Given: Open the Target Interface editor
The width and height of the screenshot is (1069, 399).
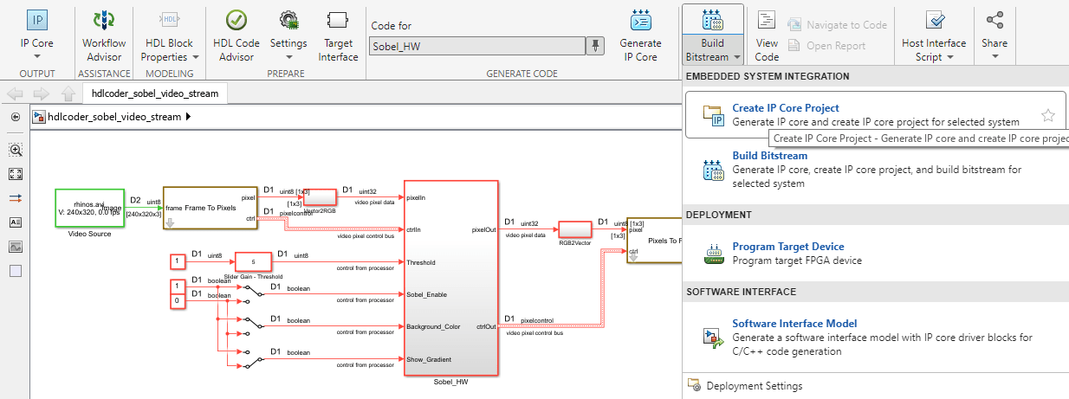Looking at the screenshot, I should tap(339, 35).
